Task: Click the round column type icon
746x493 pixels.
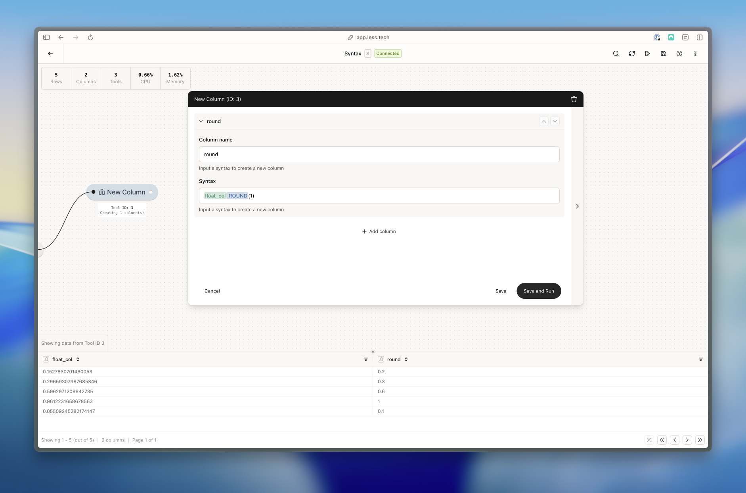Action: pyautogui.click(x=381, y=359)
